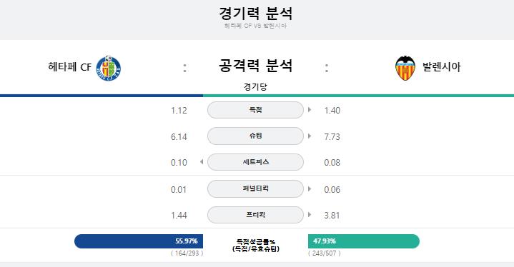This screenshot has width=514, height=267.
Task: Click the blue 55.97% success rate bar
Action: pos(139,241)
